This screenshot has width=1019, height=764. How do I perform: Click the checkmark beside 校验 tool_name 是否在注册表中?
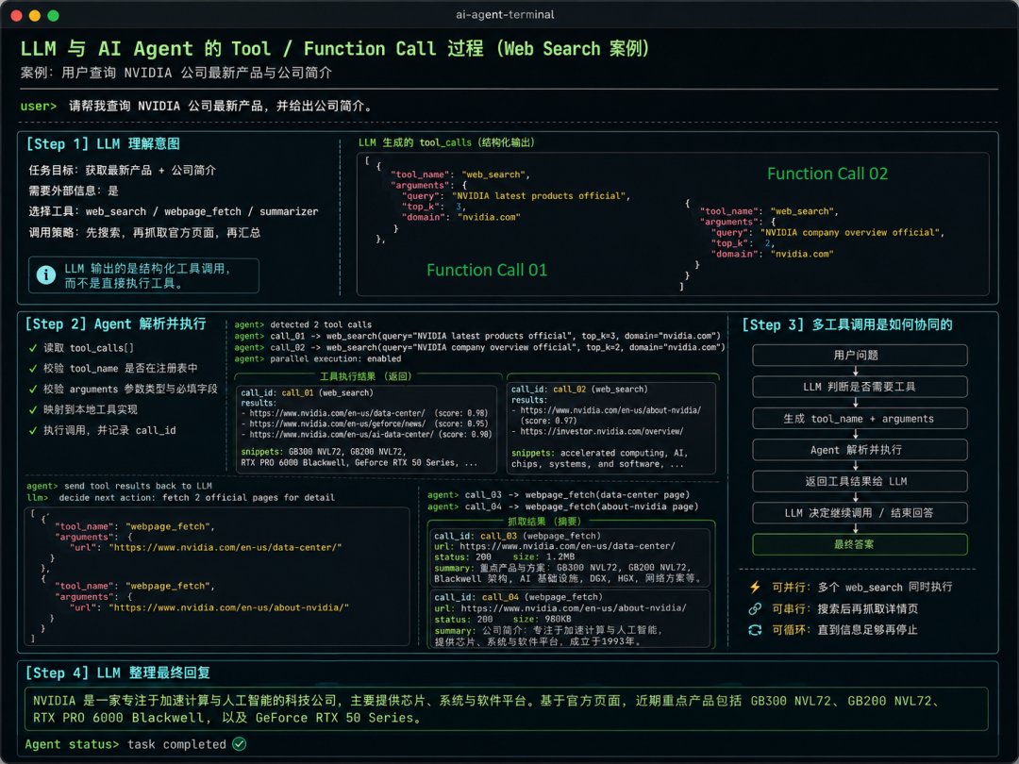(x=32, y=369)
